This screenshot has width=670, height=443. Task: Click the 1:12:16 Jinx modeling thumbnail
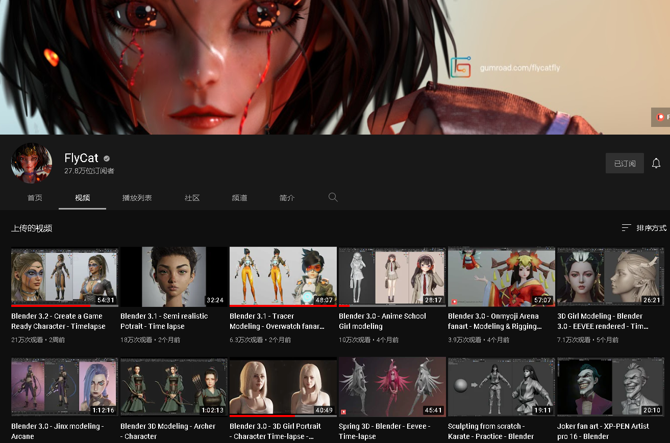click(65, 387)
